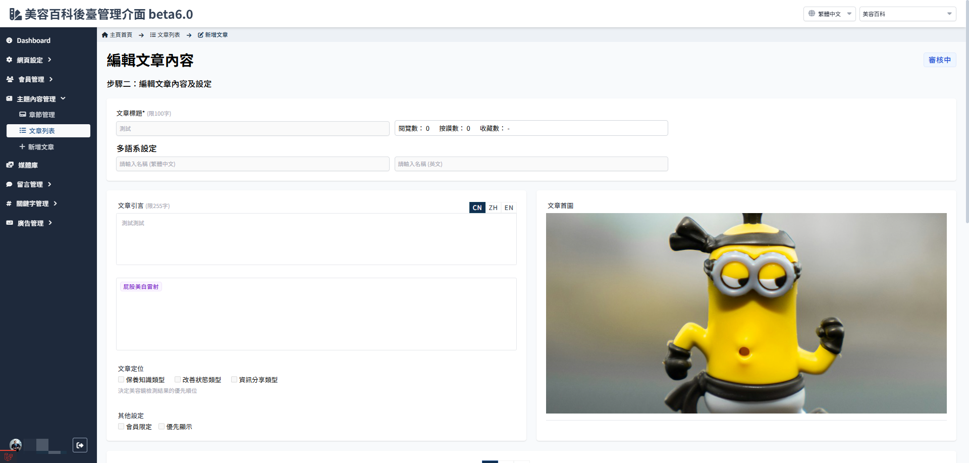The image size is (969, 463).
Task: Click the plus icon beside 新增文章
Action: 22,146
